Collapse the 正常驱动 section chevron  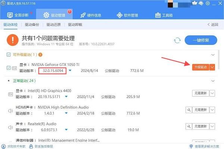[213, 81]
